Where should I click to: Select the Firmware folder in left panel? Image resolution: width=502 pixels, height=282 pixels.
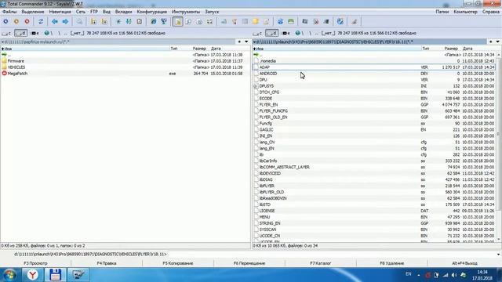[x=16, y=61]
